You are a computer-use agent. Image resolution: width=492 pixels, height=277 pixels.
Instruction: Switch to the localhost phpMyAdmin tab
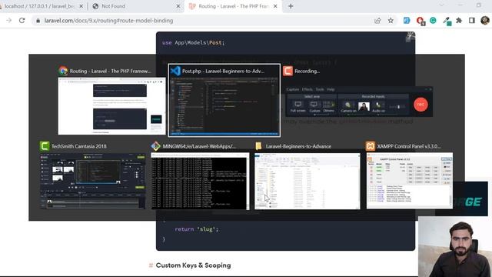tap(39, 6)
